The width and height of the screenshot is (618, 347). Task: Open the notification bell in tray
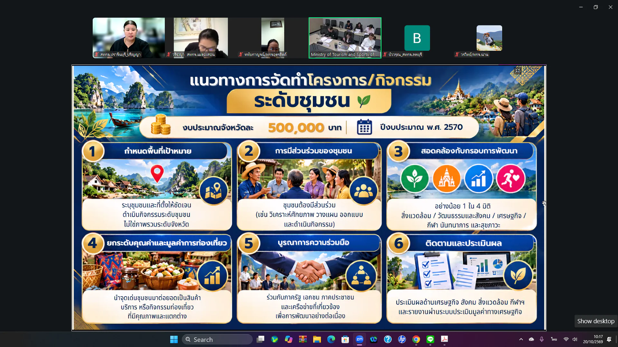[x=609, y=339]
